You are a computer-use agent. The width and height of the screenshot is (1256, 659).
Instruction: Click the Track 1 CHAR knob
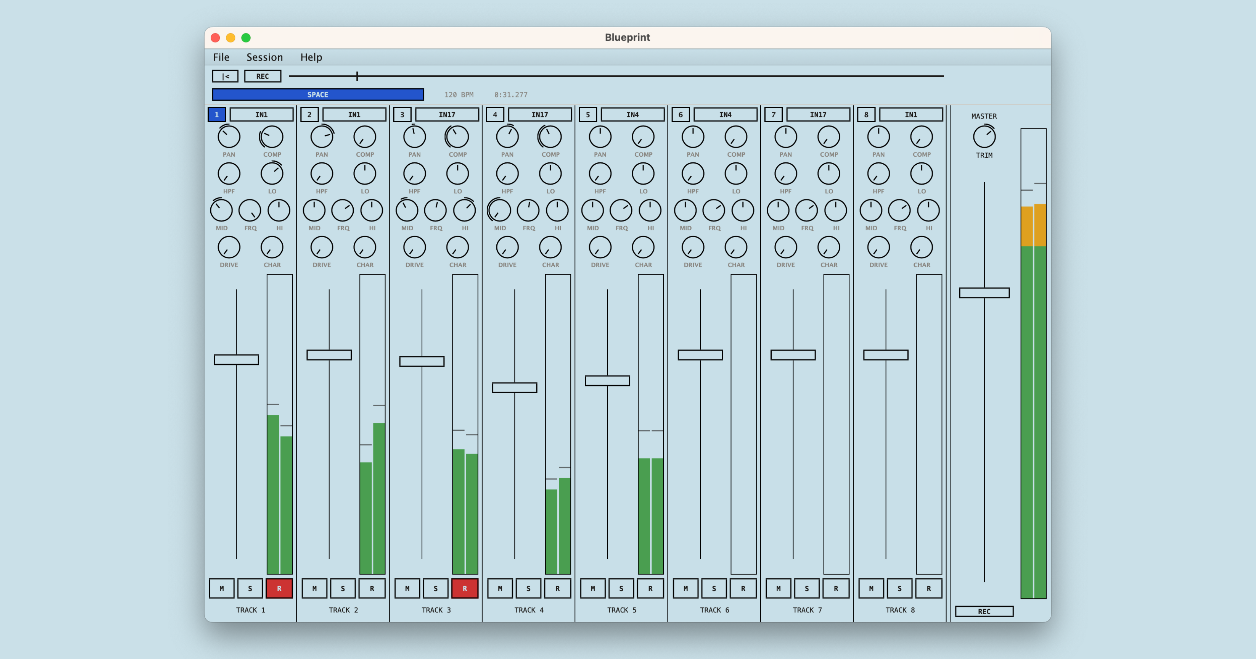click(x=272, y=247)
